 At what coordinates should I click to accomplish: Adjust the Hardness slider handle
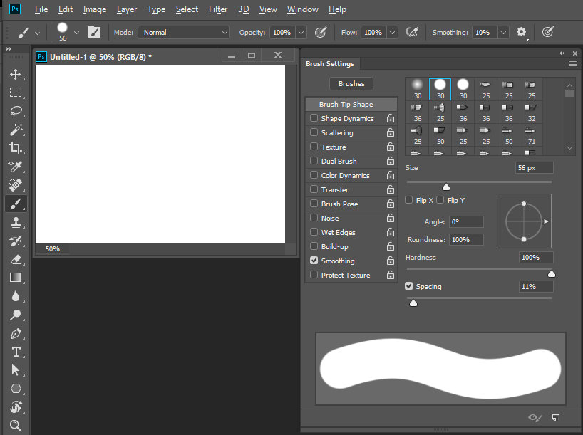pyautogui.click(x=552, y=274)
